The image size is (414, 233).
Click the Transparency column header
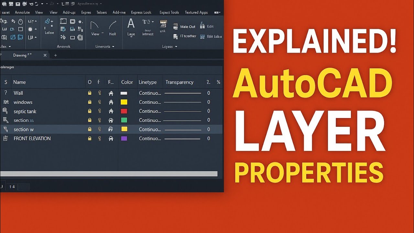(180, 82)
